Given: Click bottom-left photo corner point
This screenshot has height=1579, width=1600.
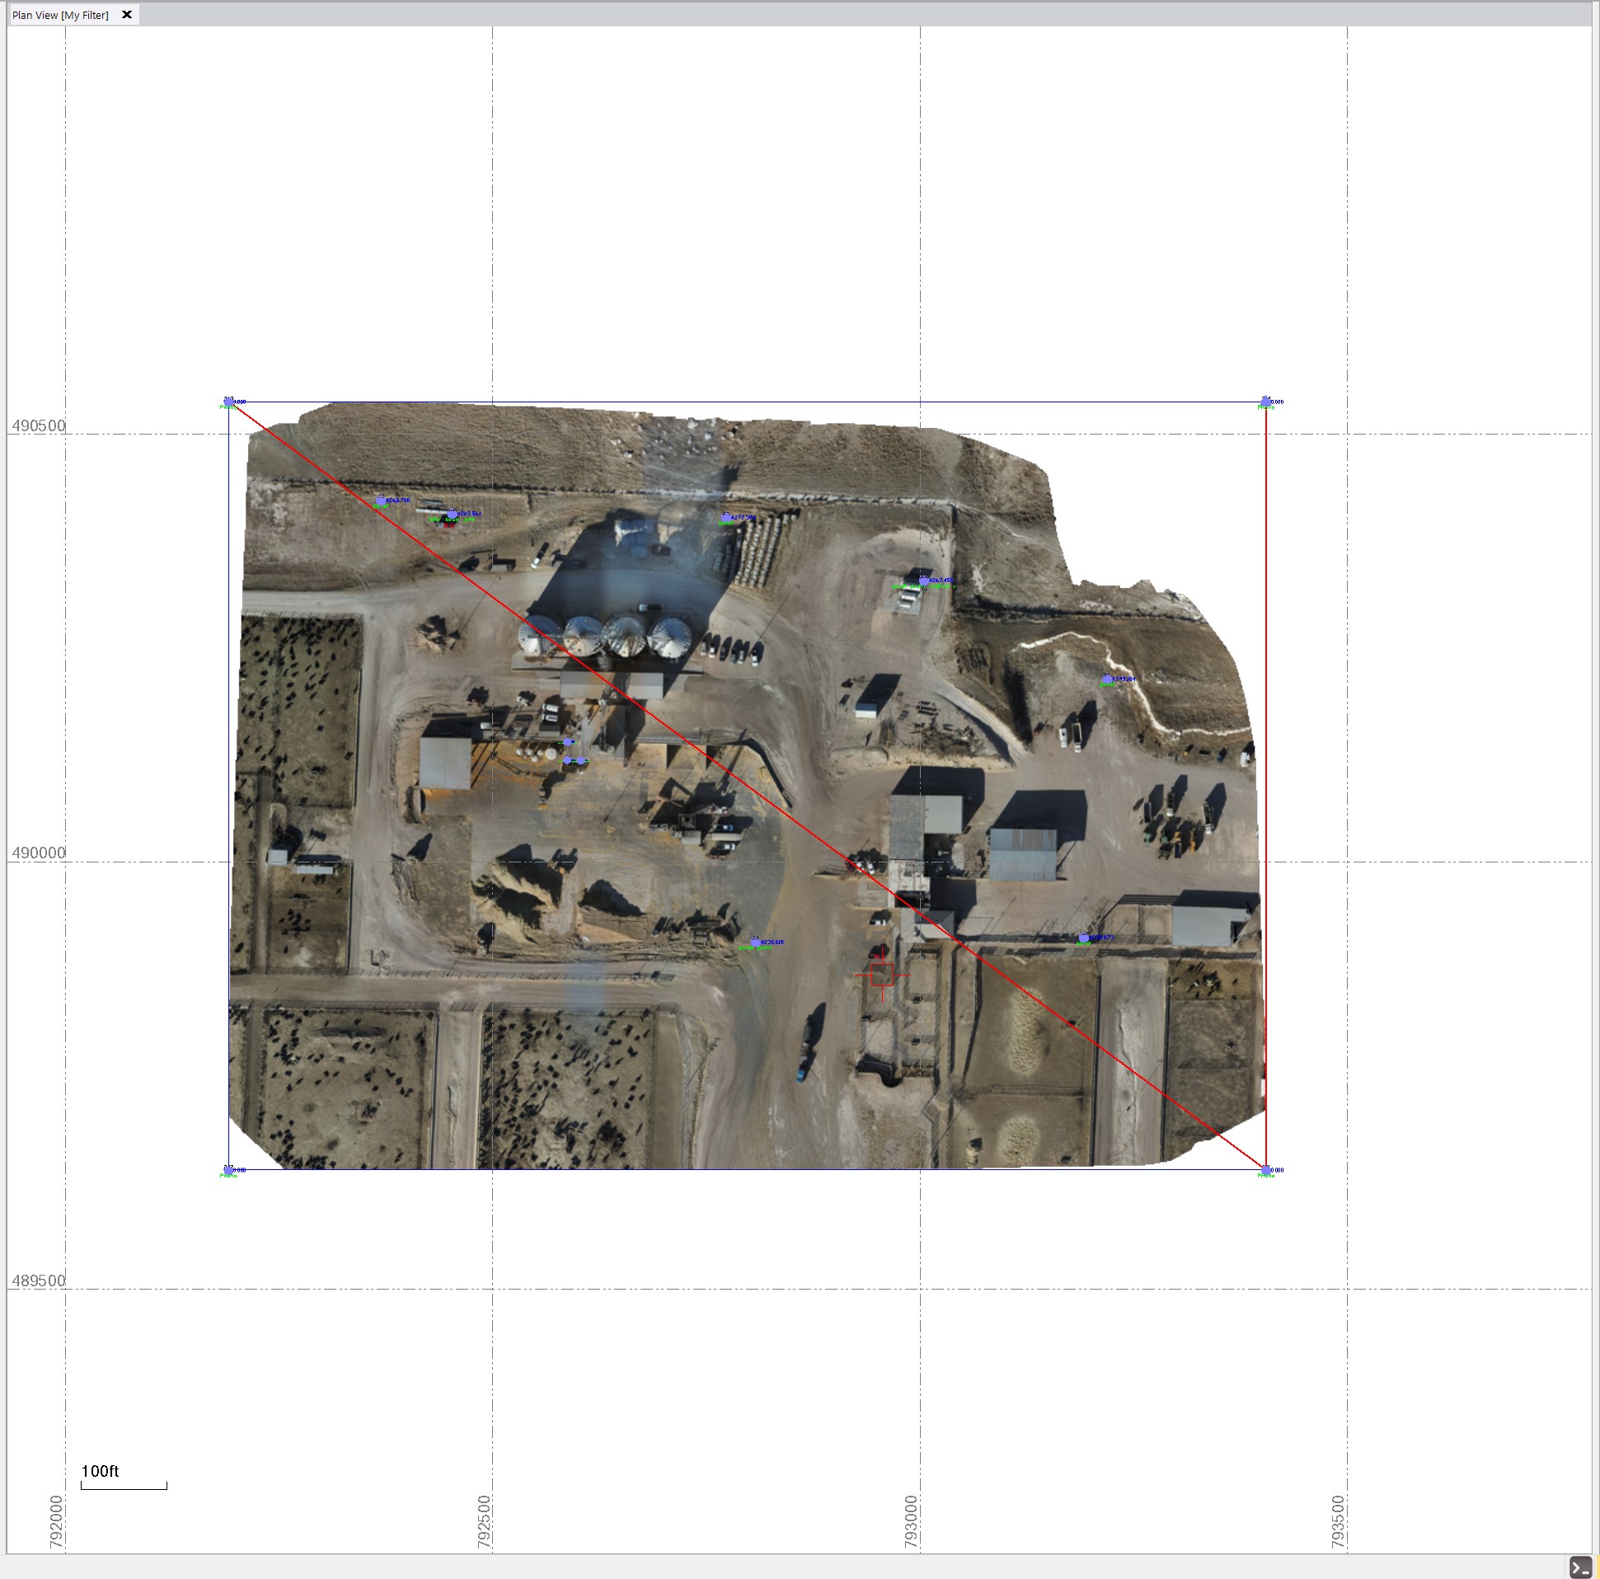Looking at the screenshot, I should tap(229, 1170).
